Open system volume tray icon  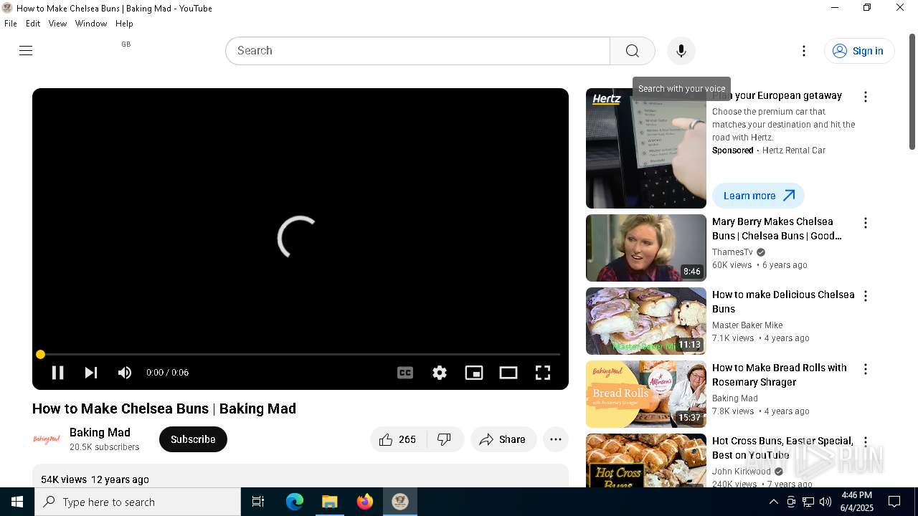825,502
